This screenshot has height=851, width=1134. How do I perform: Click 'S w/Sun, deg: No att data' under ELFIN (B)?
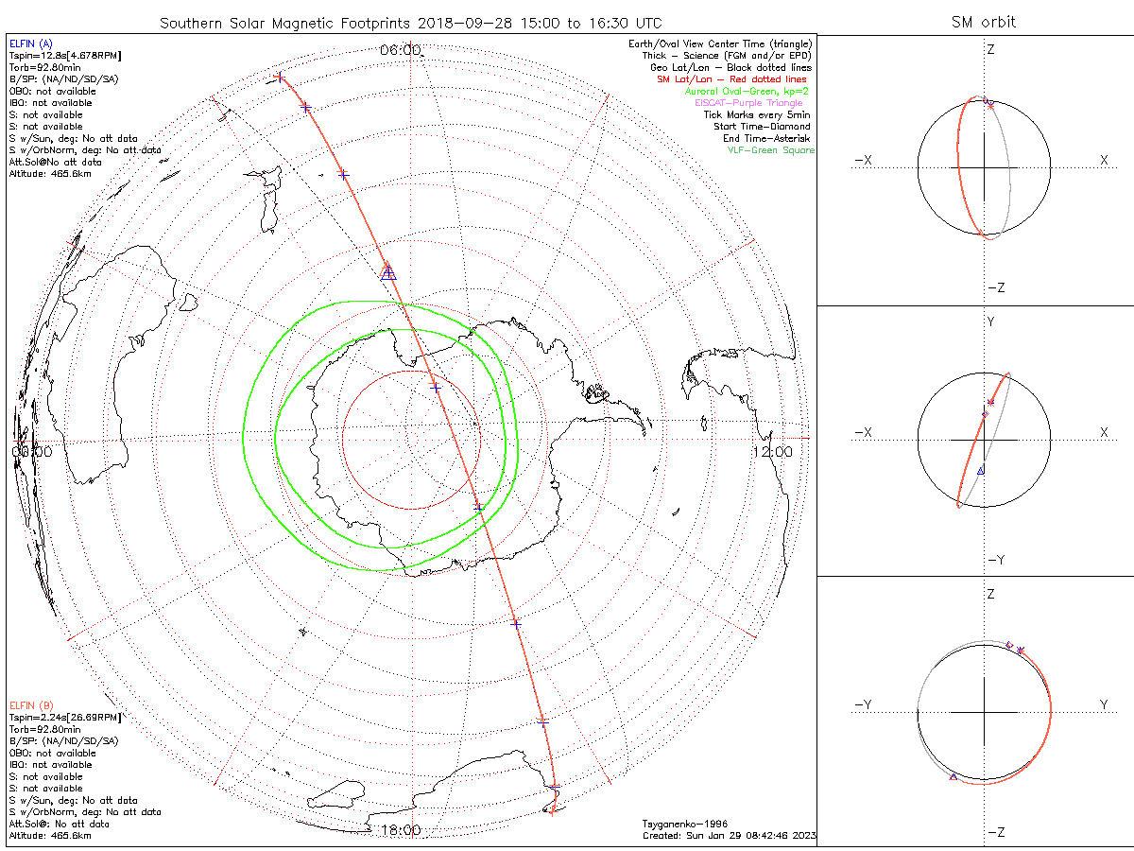click(73, 800)
